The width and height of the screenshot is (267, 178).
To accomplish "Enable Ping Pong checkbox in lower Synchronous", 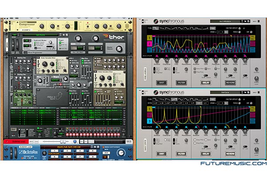I will [x=195, y=143].
